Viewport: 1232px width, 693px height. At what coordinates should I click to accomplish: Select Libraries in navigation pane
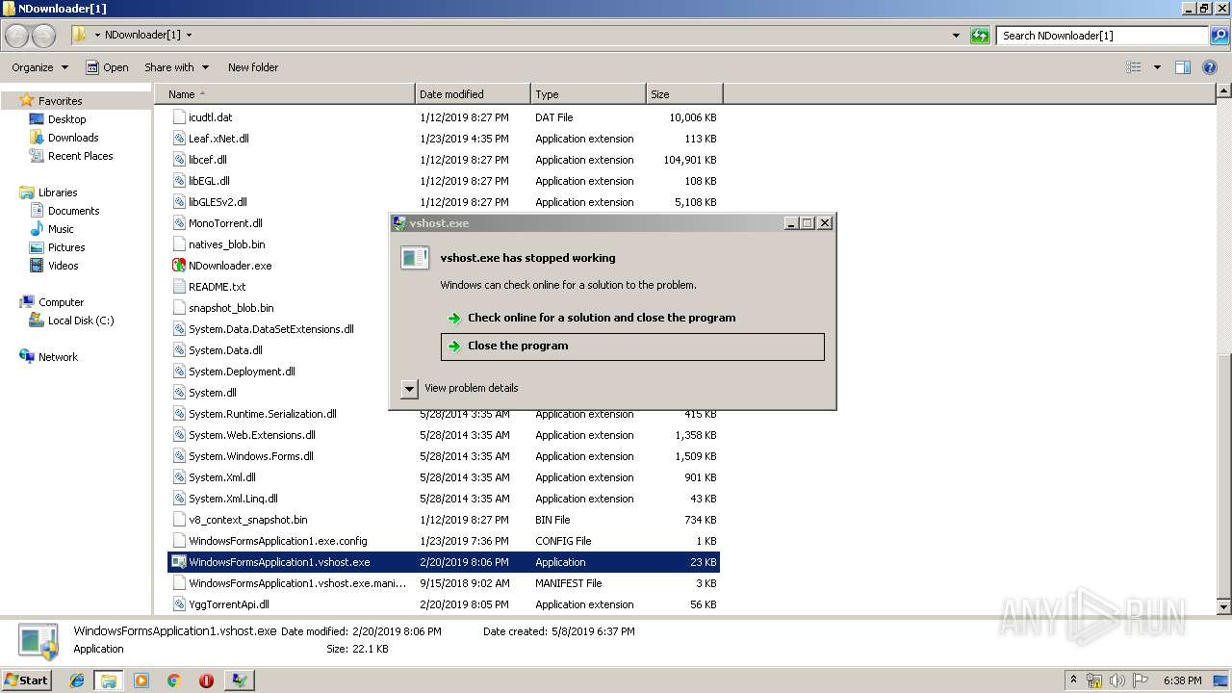click(58, 192)
